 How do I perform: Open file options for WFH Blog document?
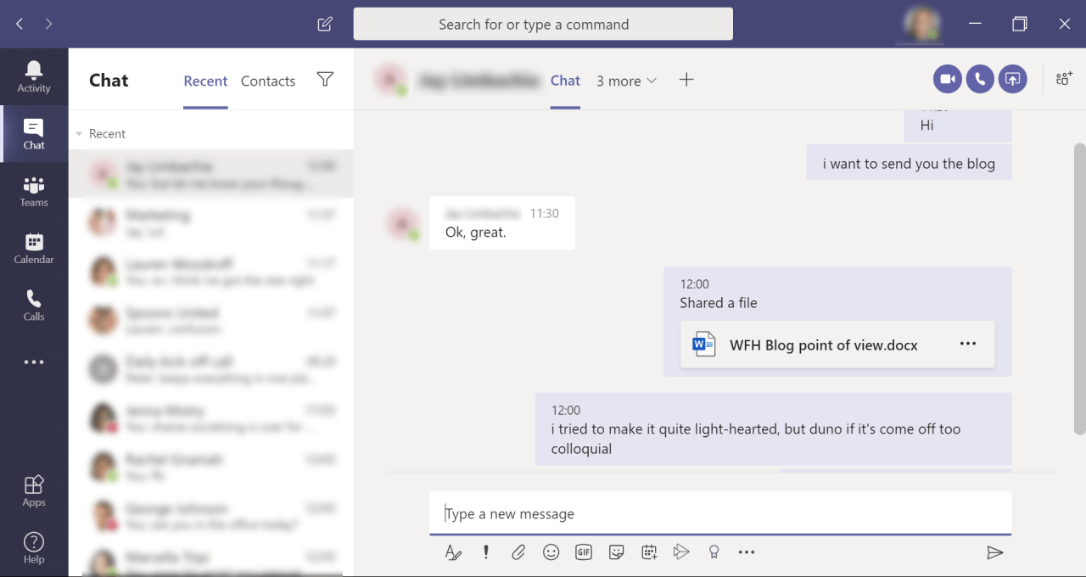pyautogui.click(x=968, y=344)
